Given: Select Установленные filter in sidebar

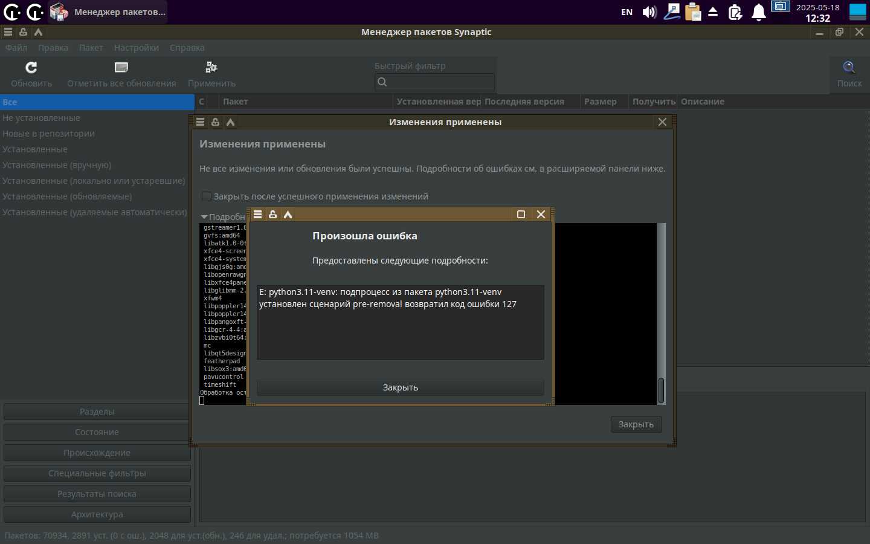Looking at the screenshot, I should coord(35,149).
